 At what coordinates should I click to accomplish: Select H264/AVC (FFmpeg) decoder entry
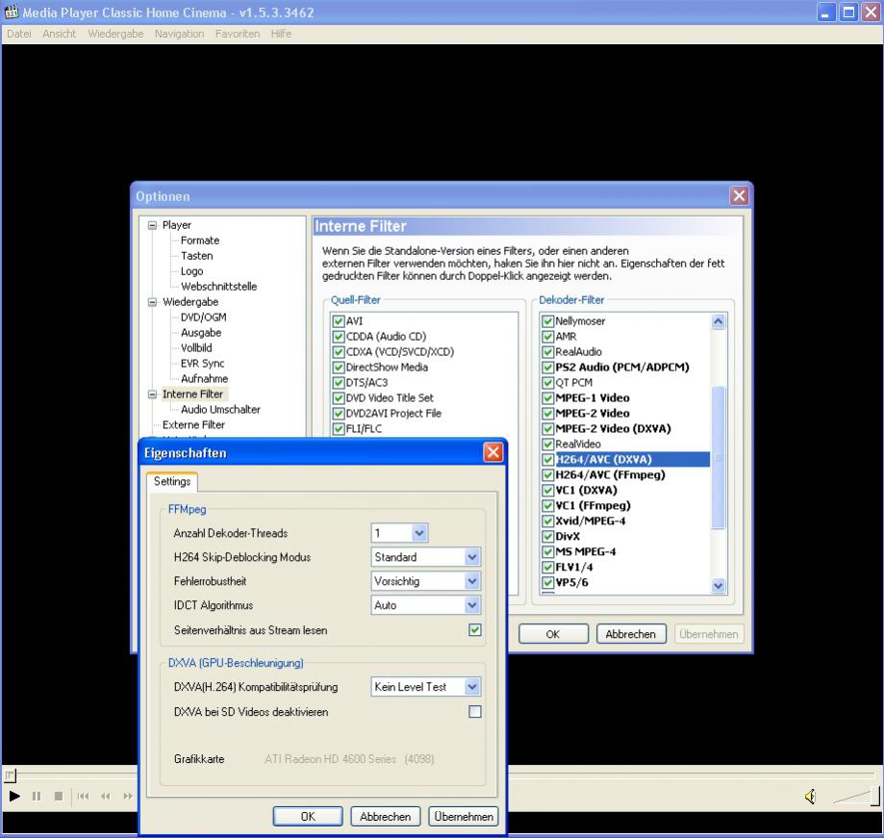[x=610, y=475]
